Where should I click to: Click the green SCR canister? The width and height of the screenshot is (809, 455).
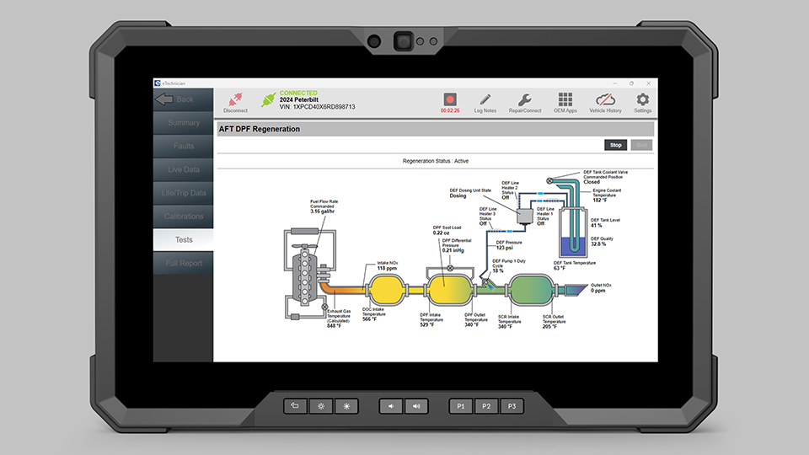pos(532,289)
